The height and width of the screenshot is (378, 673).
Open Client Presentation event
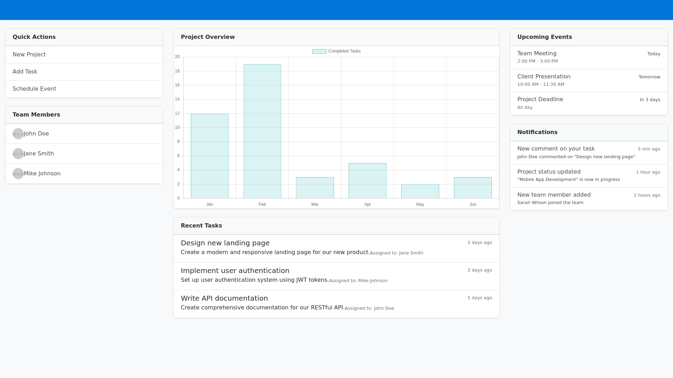544,77
